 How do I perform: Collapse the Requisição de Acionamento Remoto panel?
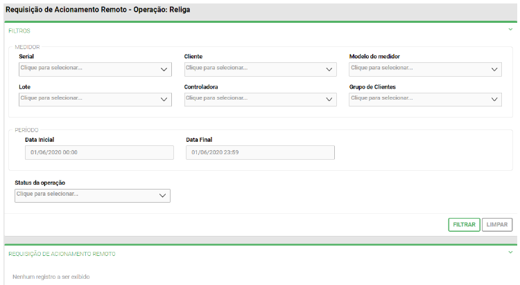(510, 253)
